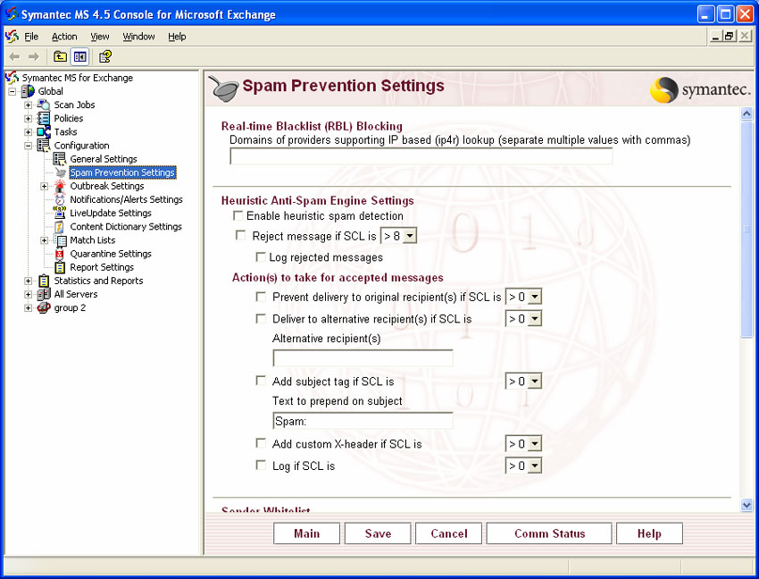Open the Log if SCL dropdown

click(x=534, y=466)
